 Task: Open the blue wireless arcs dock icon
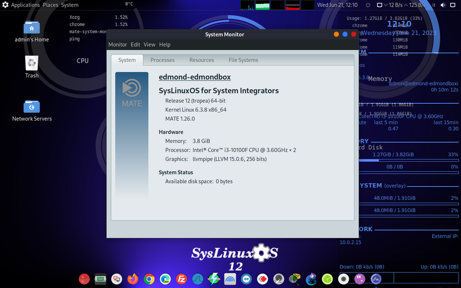[x=230, y=279]
